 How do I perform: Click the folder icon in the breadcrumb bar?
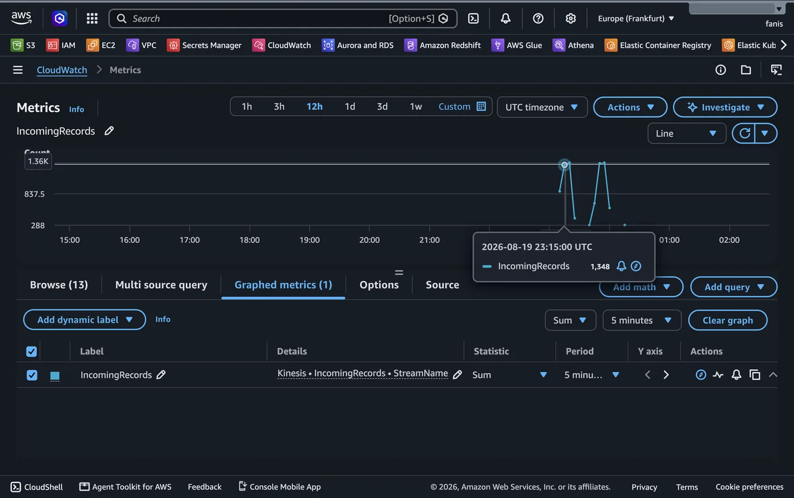click(x=746, y=70)
